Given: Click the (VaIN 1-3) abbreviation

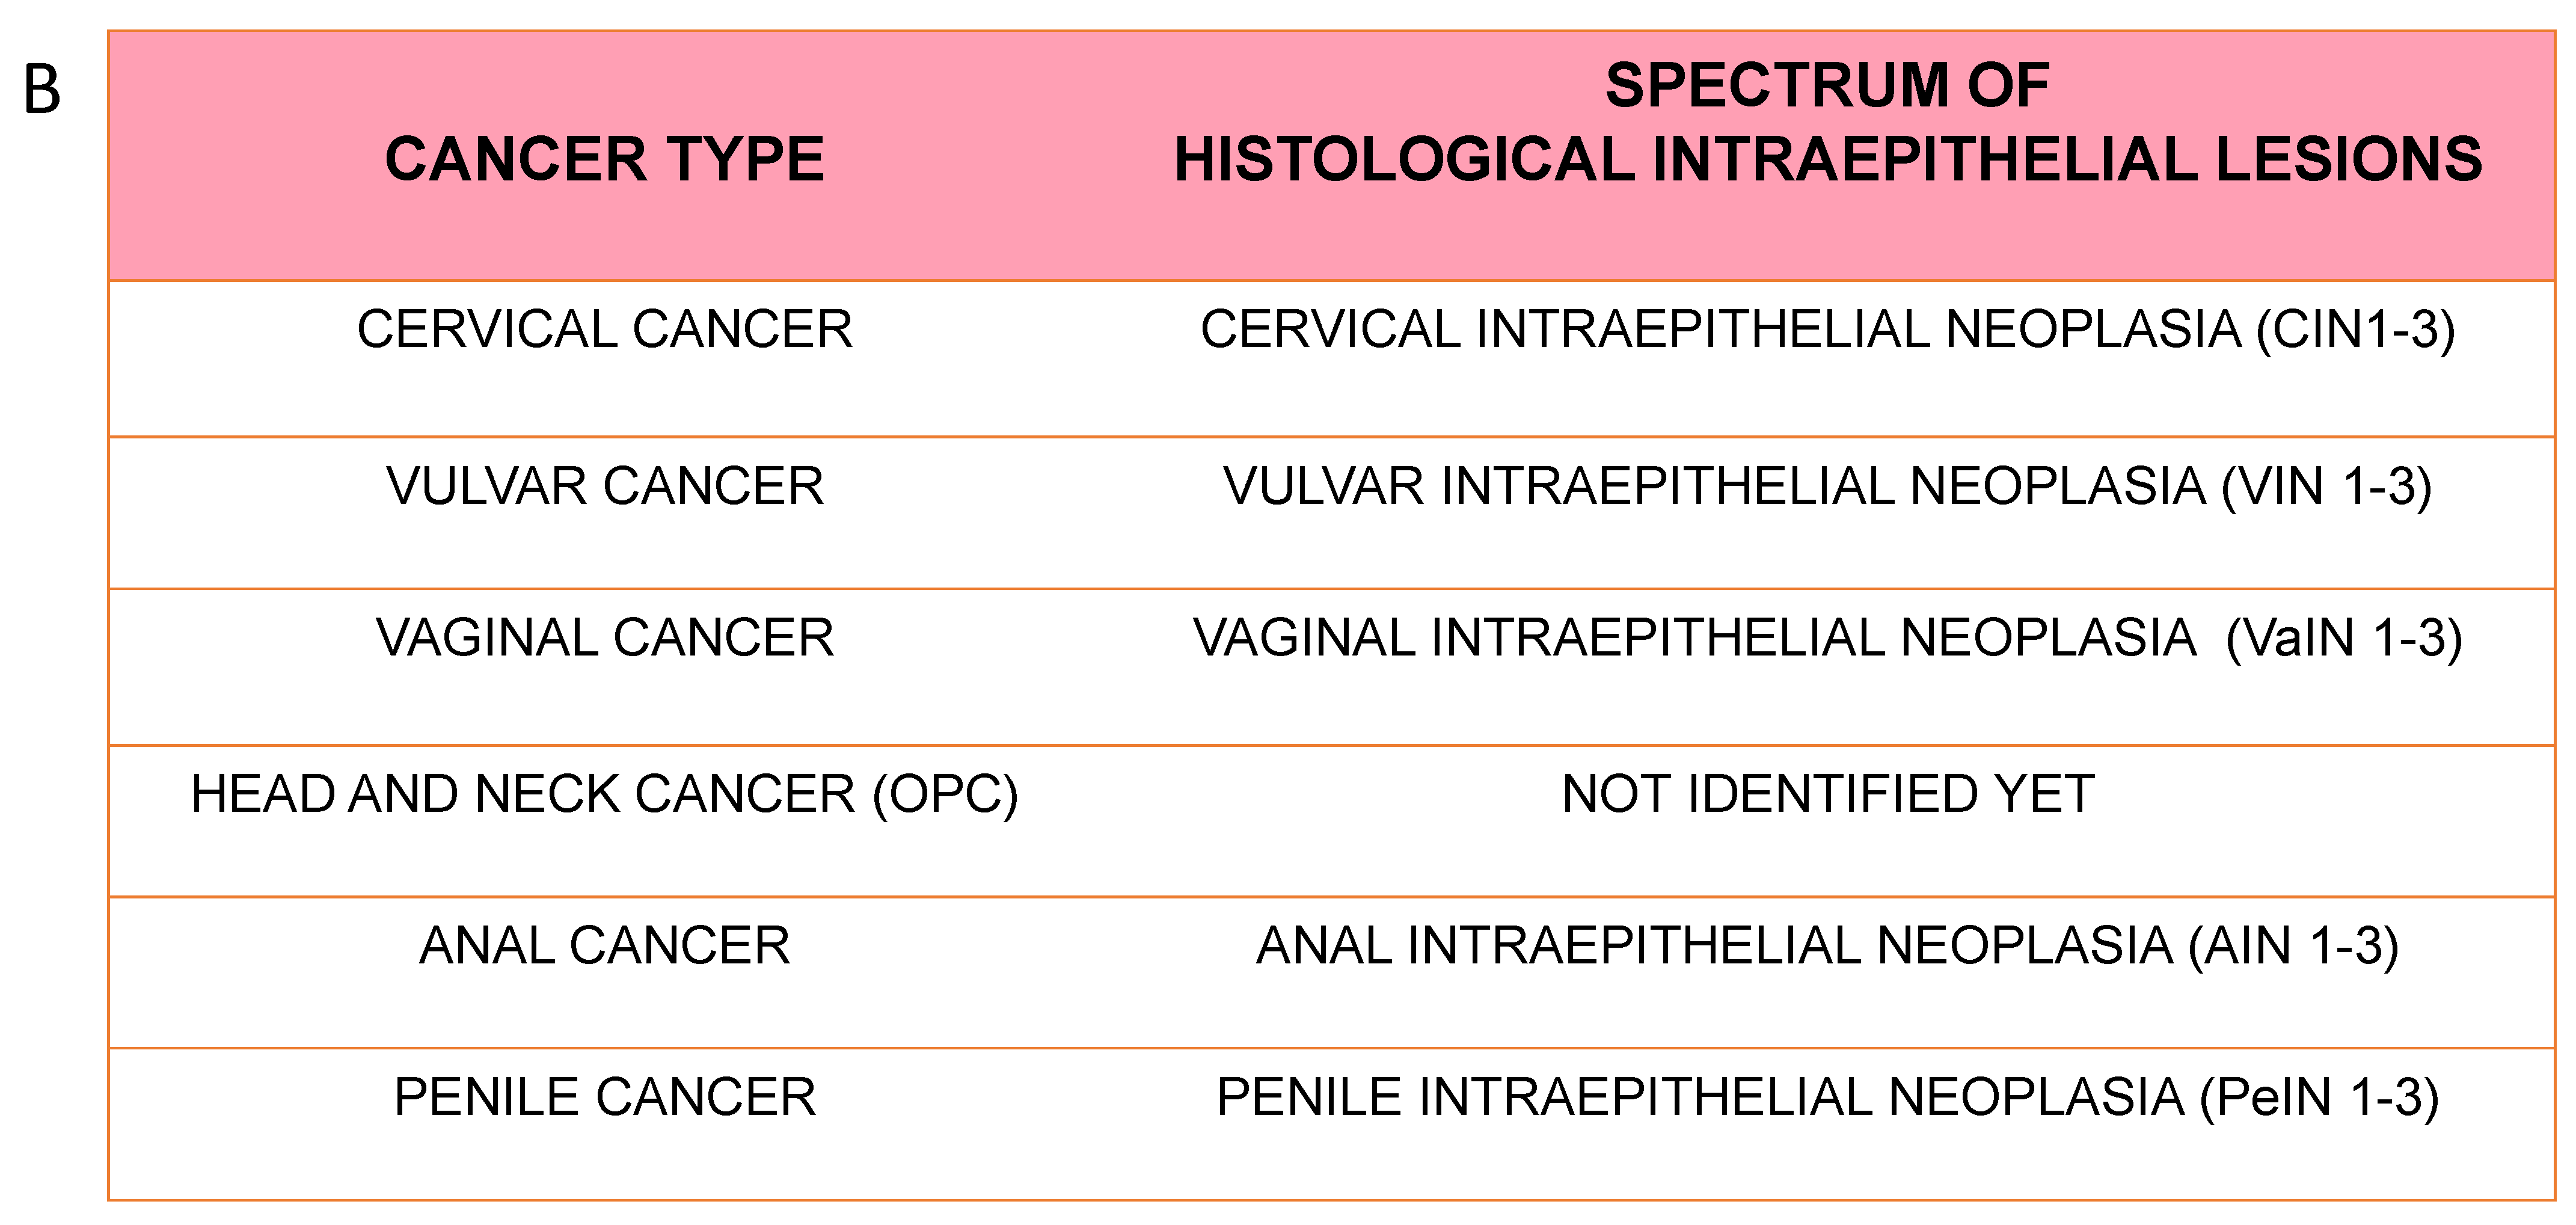Looking at the screenshot, I should 2343,638.
